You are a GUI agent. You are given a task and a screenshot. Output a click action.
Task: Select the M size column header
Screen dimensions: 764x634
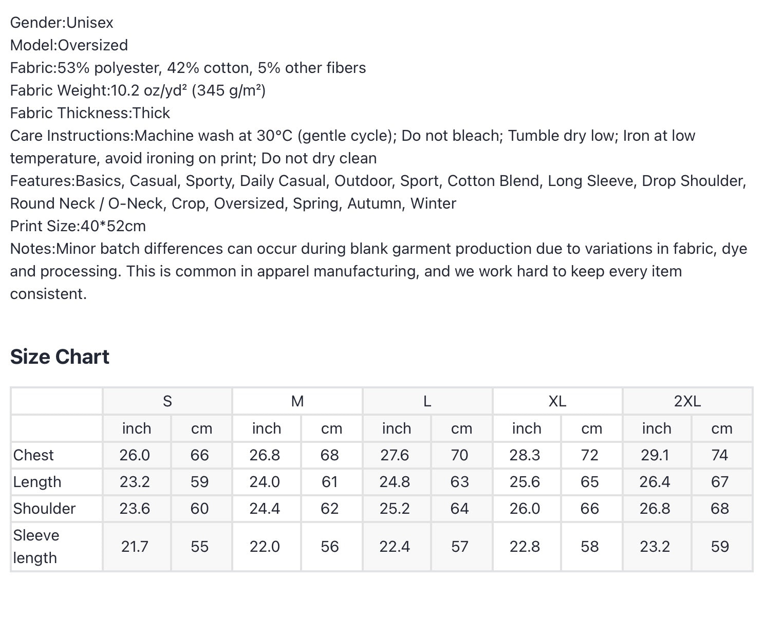coord(297,401)
